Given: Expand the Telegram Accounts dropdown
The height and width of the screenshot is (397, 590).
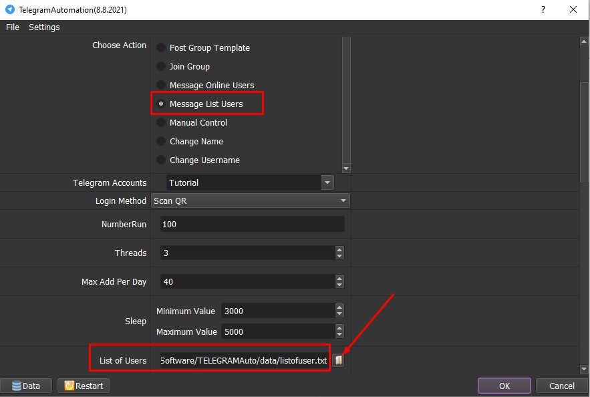Looking at the screenshot, I should tap(327, 182).
